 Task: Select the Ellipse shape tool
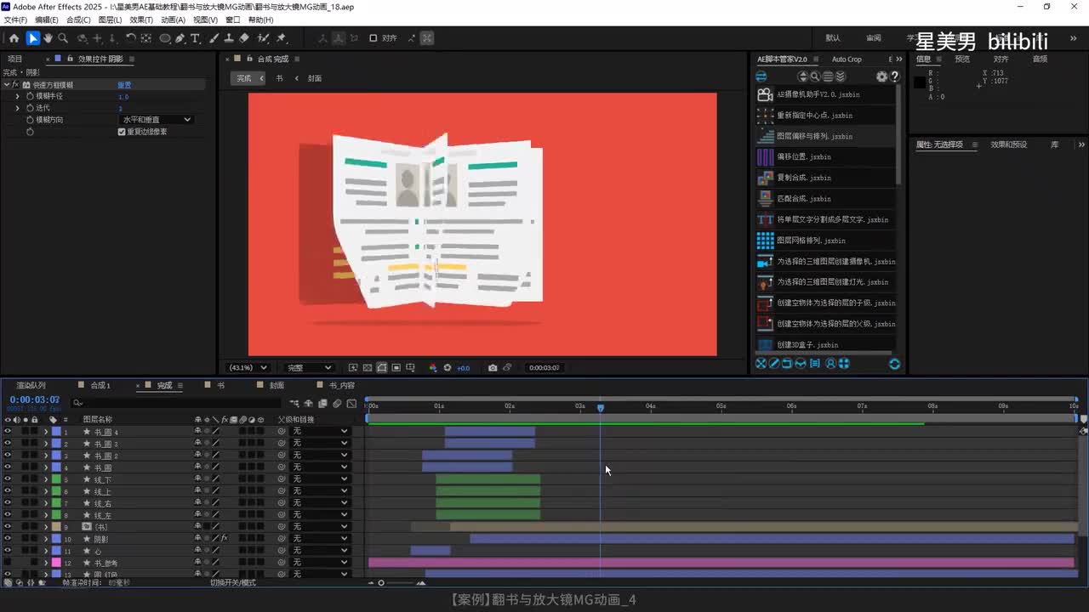[x=165, y=38]
